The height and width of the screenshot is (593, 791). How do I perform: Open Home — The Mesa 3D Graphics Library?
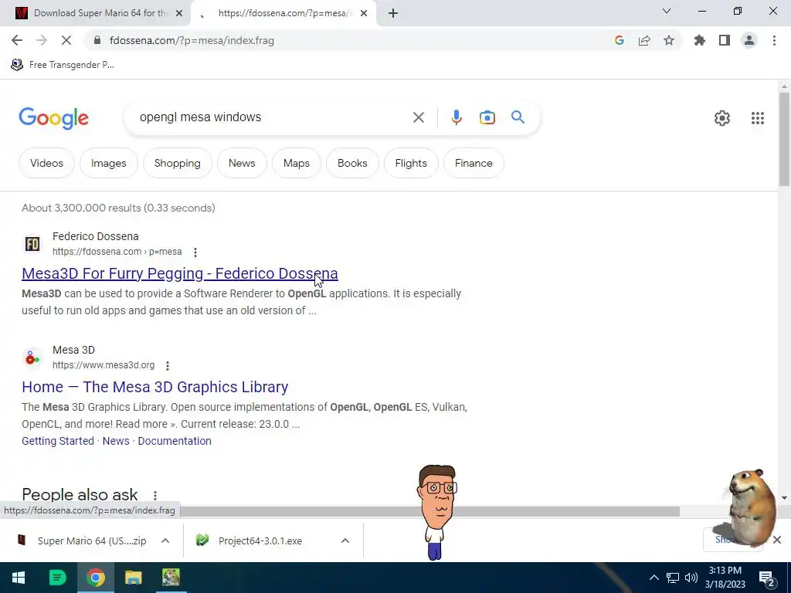click(x=154, y=387)
